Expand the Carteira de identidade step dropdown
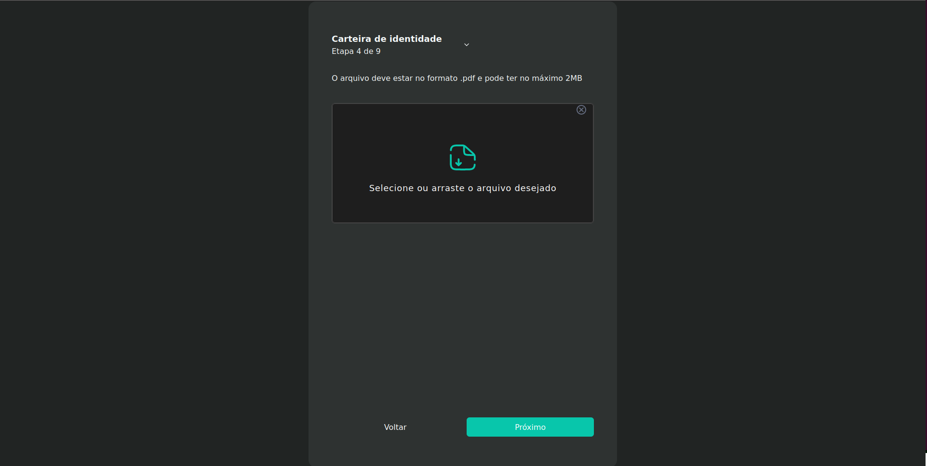Image resolution: width=927 pixels, height=466 pixels. (x=466, y=45)
